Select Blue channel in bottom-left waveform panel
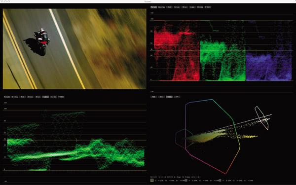Viewport: 296px width, 185px height. point(38,97)
